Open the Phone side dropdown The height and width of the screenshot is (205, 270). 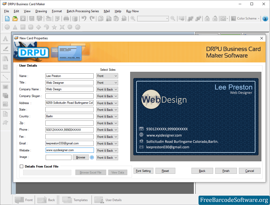point(107,130)
